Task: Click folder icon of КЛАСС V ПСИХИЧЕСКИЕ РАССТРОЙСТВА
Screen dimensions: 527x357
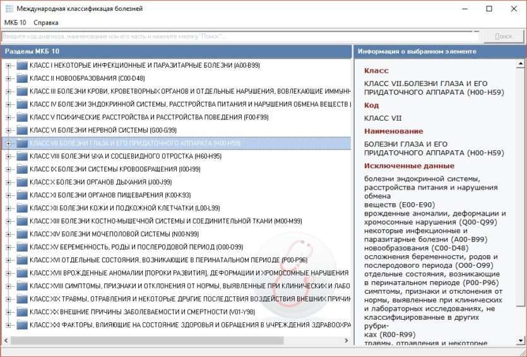Action: click(22, 118)
